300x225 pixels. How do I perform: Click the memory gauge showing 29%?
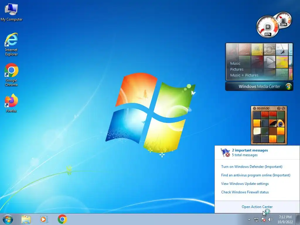(284, 20)
